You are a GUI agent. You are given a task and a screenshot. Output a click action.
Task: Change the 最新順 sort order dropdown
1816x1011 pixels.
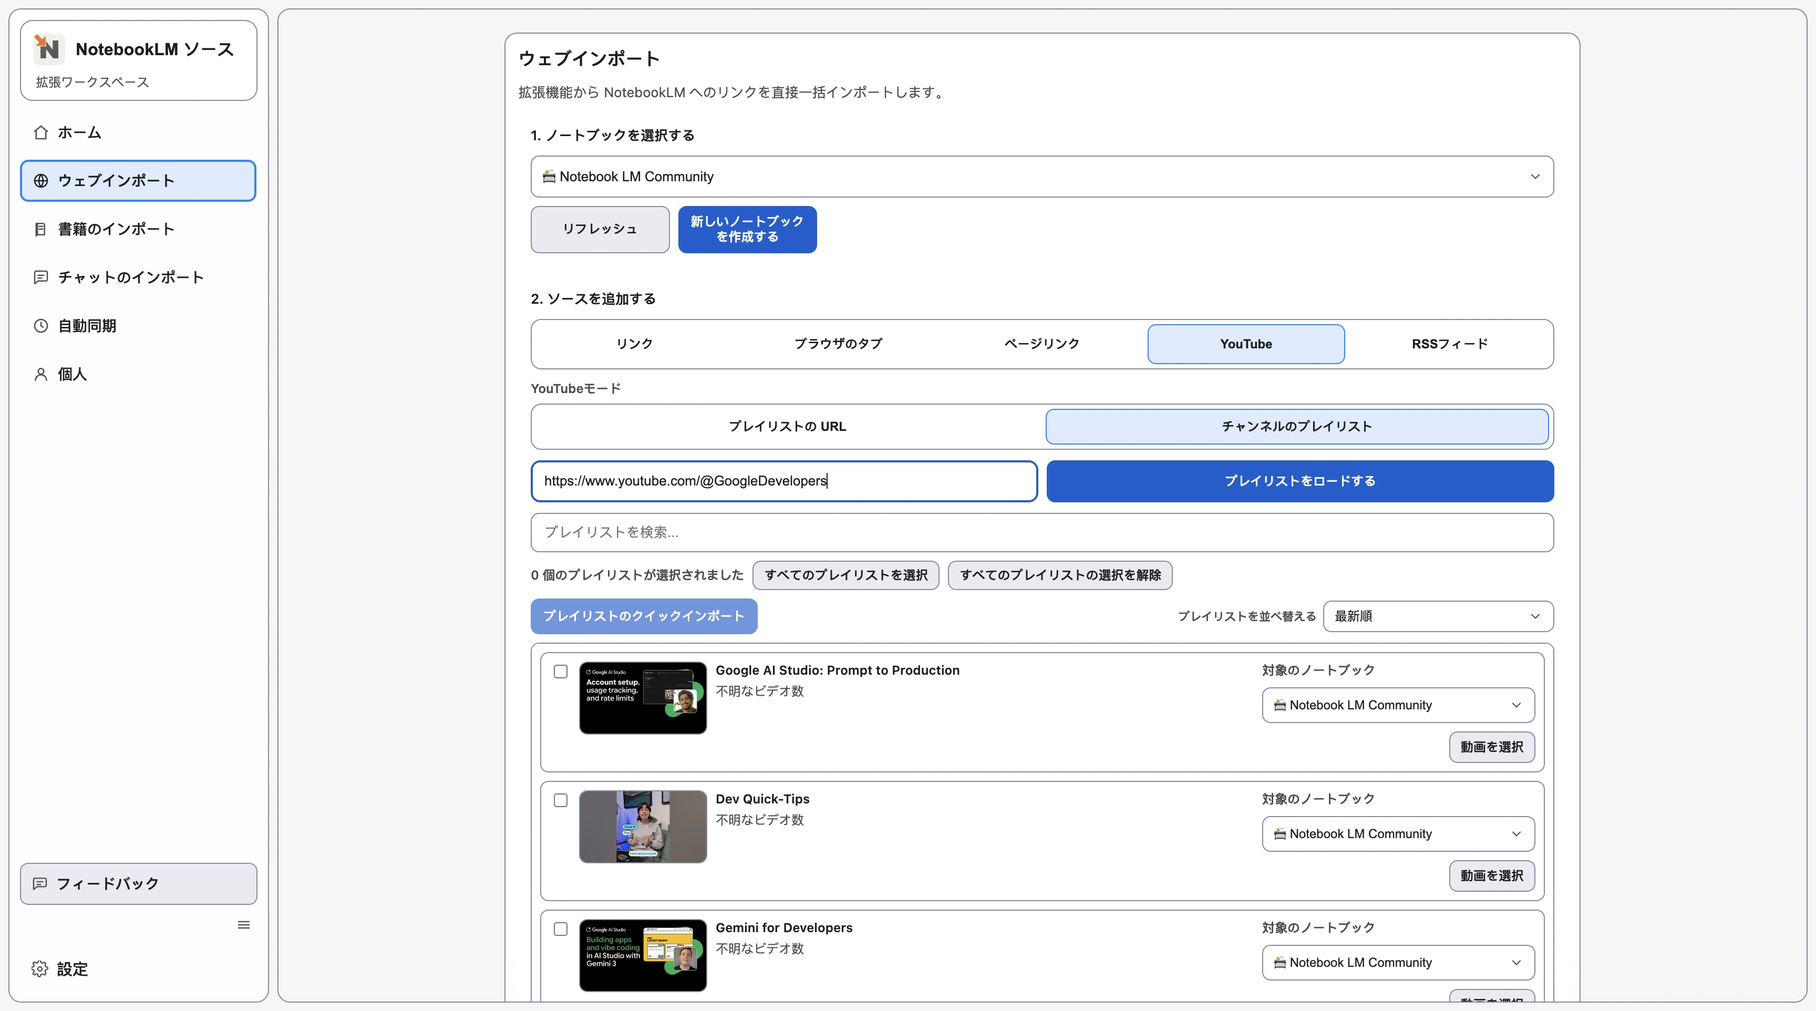(x=1437, y=615)
